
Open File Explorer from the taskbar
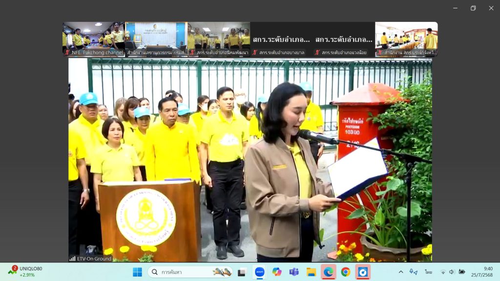pos(311,272)
